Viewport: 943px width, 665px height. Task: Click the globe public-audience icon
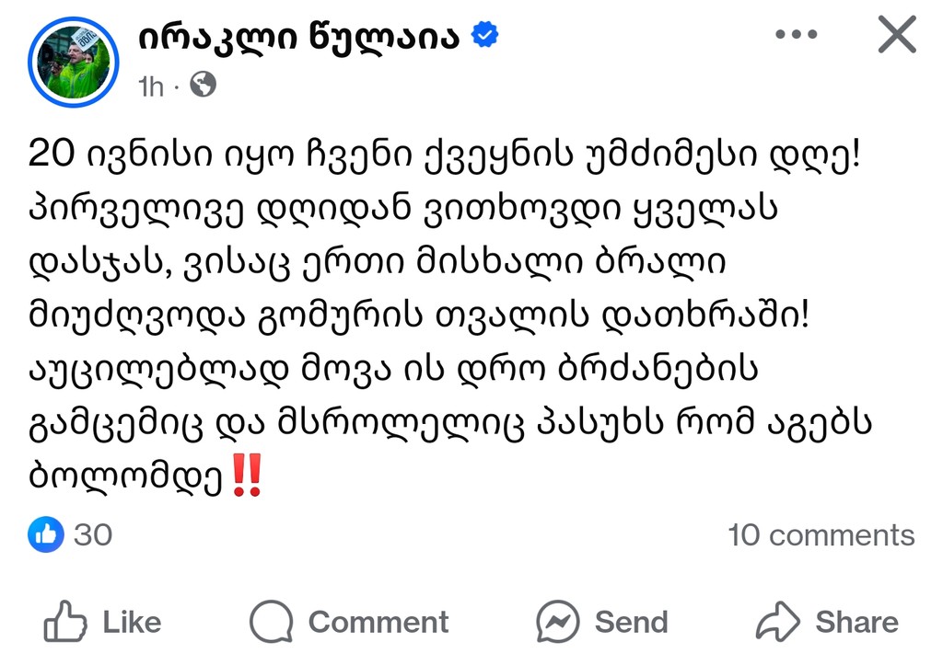pyautogui.click(x=203, y=86)
